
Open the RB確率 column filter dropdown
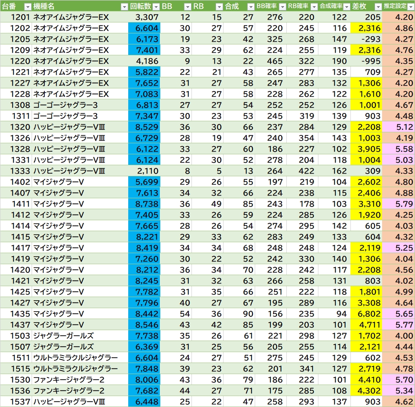[x=314, y=7]
